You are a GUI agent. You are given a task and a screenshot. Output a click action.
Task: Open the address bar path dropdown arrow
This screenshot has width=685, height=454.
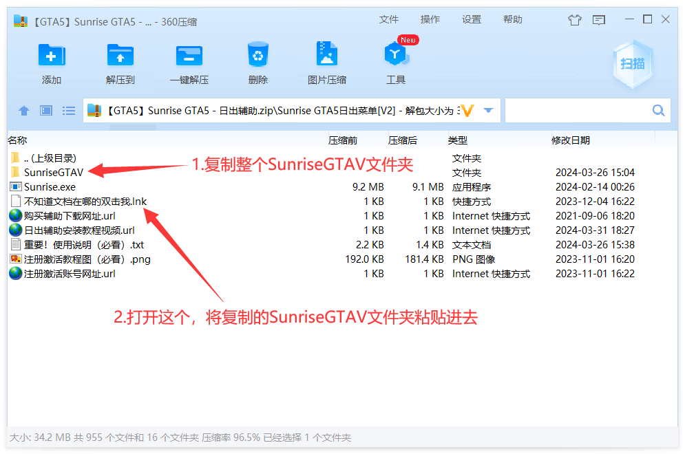[488, 110]
